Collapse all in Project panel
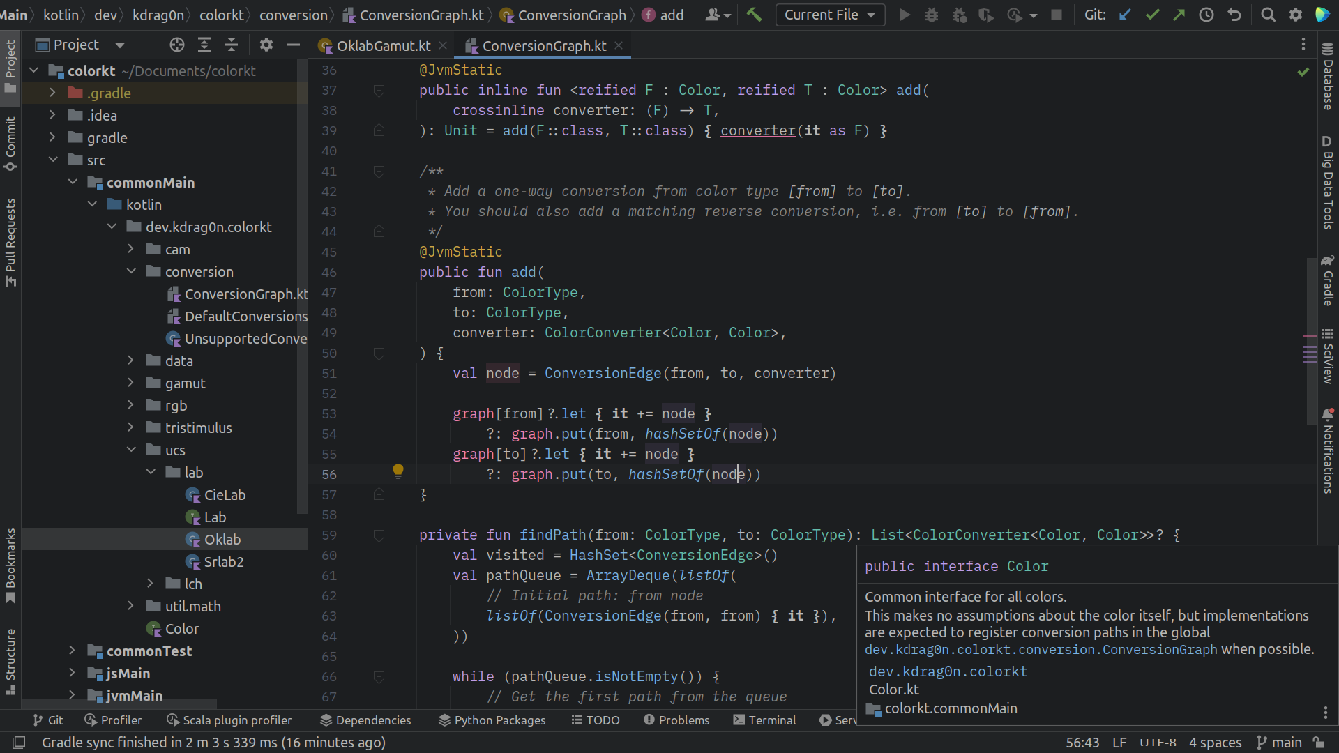The height and width of the screenshot is (753, 1339). coord(232,45)
